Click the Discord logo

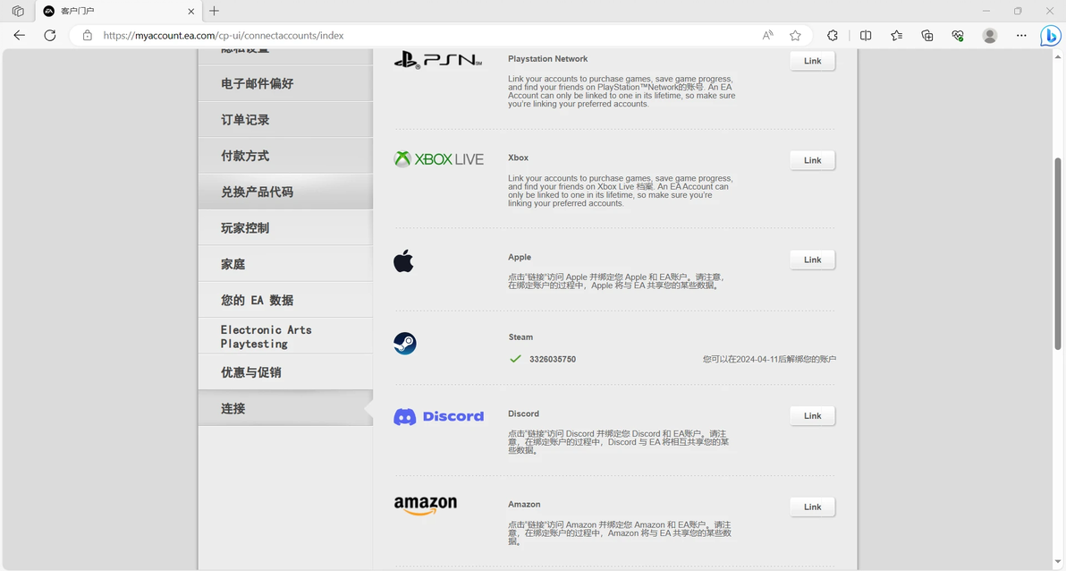pos(438,416)
